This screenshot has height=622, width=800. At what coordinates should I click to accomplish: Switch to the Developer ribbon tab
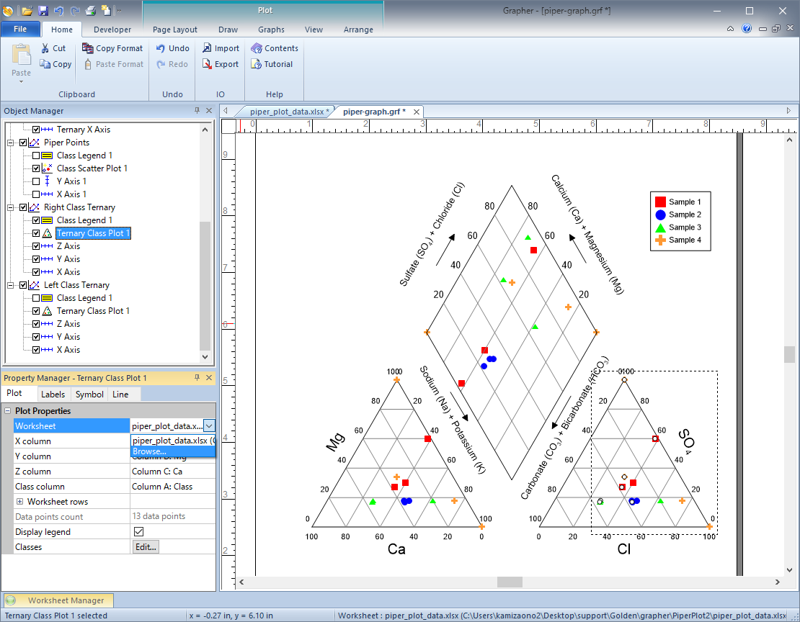112,30
